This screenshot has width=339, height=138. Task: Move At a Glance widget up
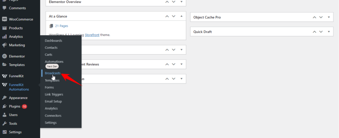(x=167, y=16)
